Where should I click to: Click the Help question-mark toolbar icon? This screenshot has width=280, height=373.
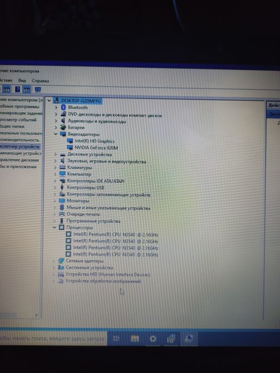pyautogui.click(x=18, y=90)
